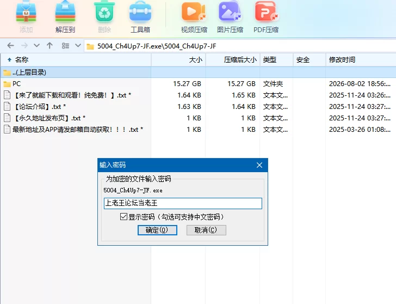Screen dimensions: 396x304
Task: Sort by the 名称 column header
Action: 76,60
